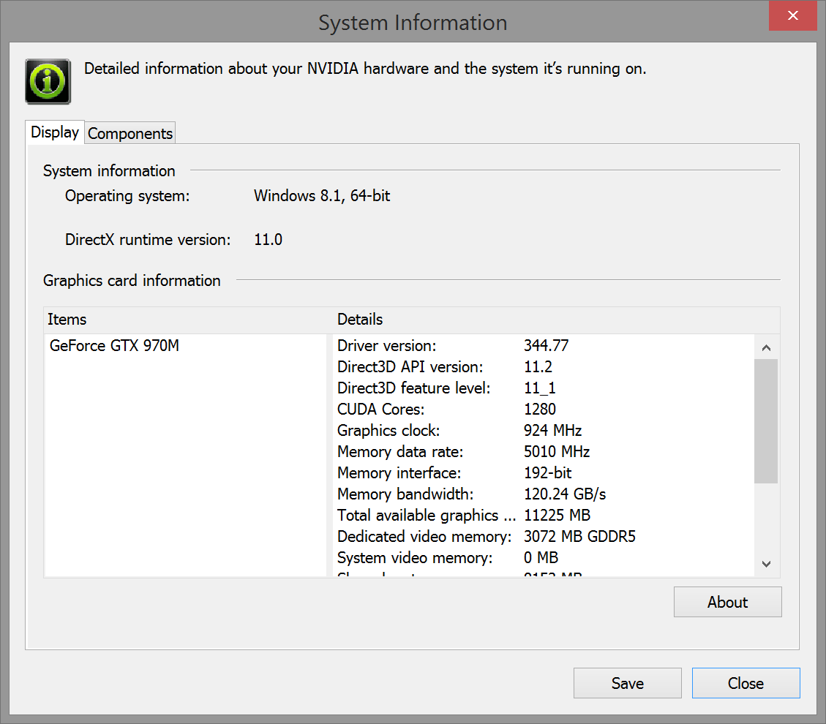This screenshot has width=826, height=724.
Task: Click the System Information title bar text
Action: [413, 23]
